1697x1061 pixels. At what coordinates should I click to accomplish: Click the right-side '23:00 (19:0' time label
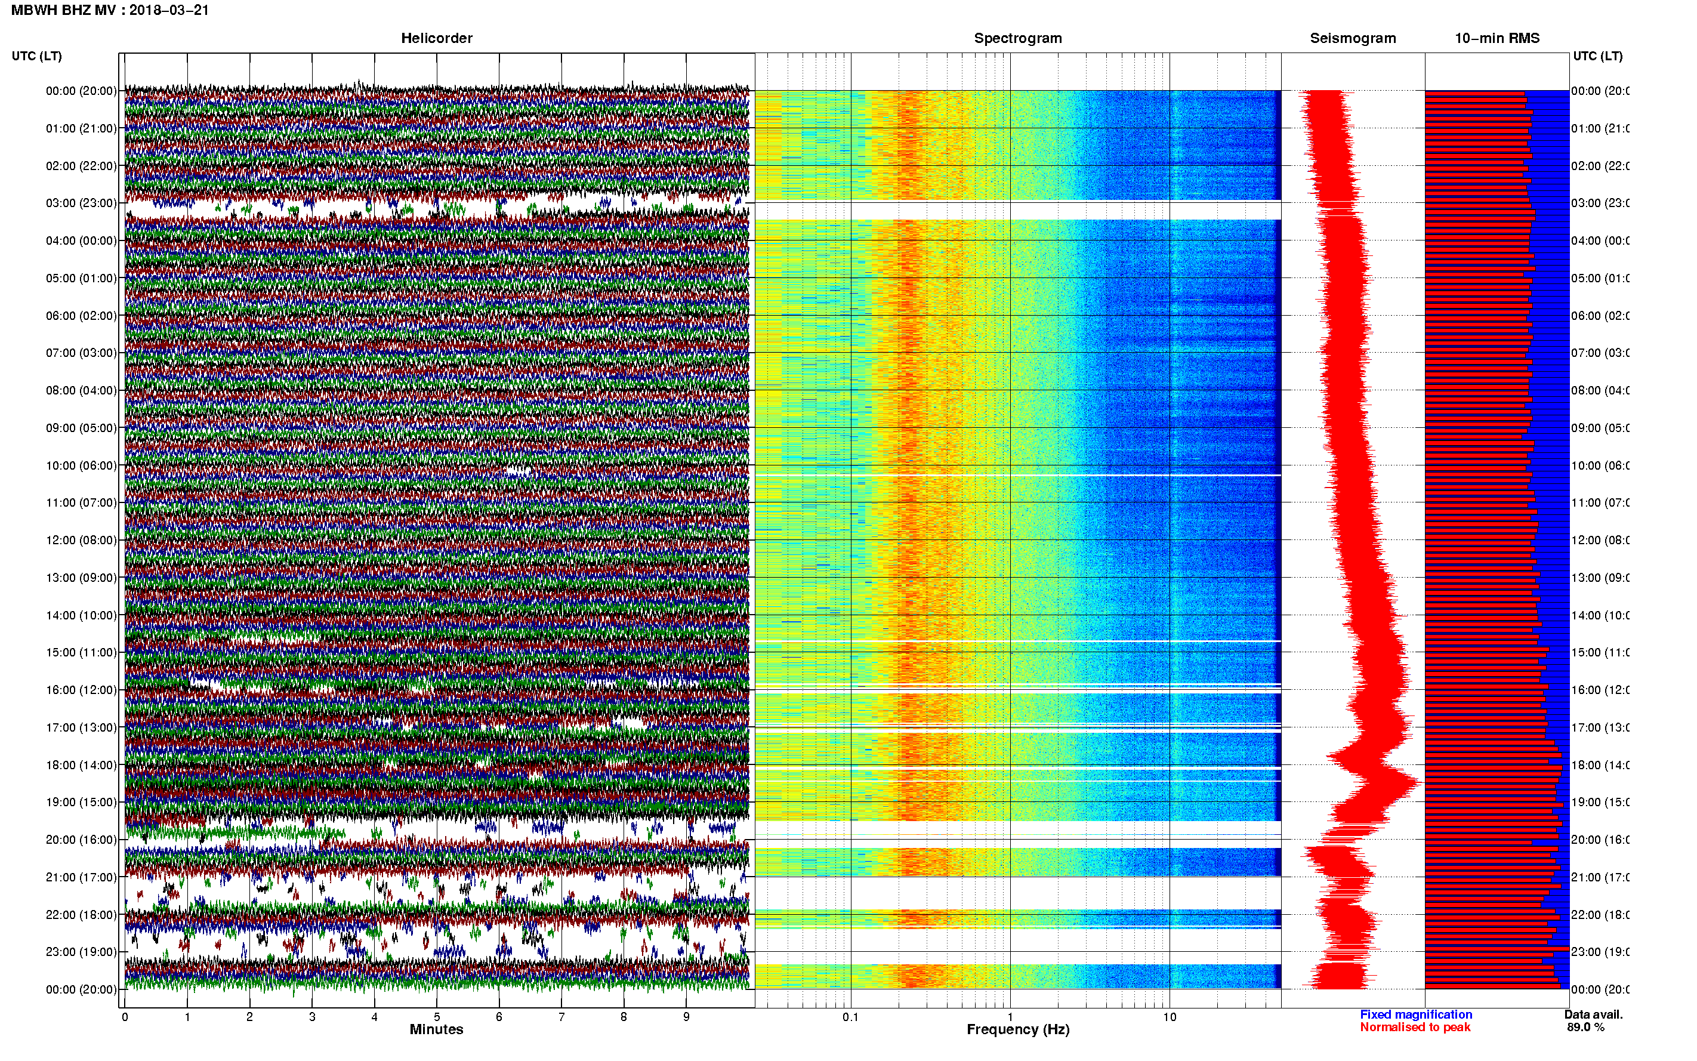tap(1600, 952)
